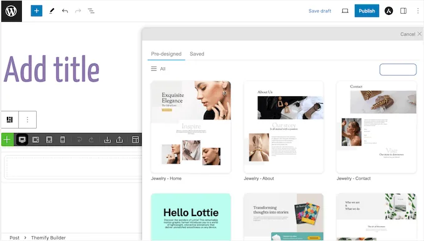Pick the Hello Lottie layout thumbnail
Viewport: 424px width, 241px height.
[191, 217]
